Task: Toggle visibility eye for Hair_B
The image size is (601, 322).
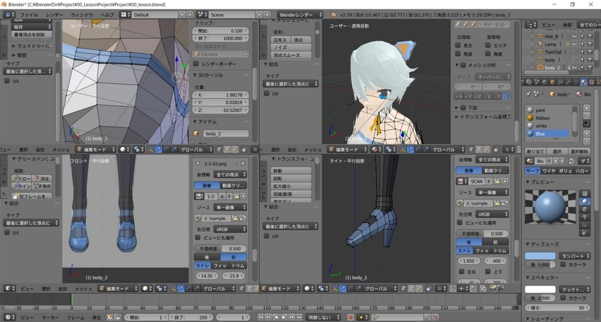Action: (574, 36)
